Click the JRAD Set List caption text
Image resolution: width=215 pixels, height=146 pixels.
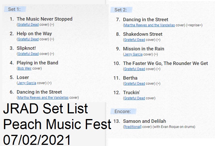(x=46, y=108)
